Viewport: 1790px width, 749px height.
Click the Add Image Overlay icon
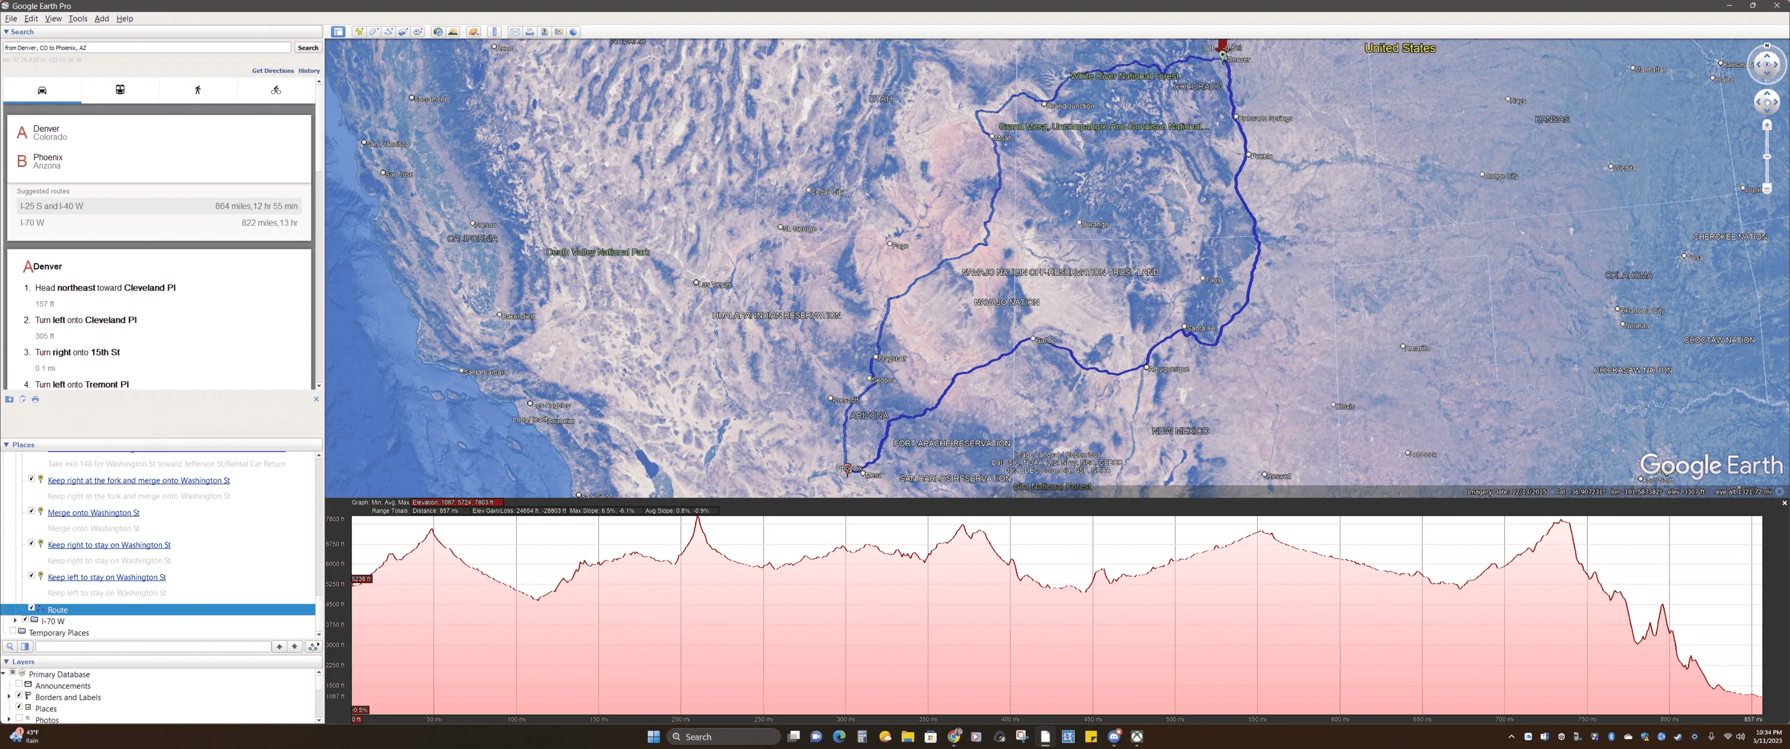403,32
